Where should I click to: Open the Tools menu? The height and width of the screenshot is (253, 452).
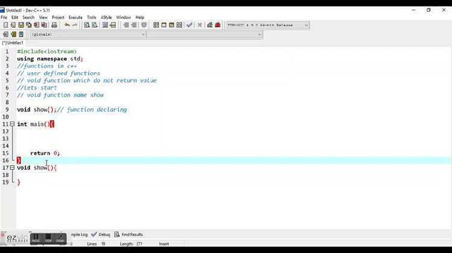pos(92,17)
